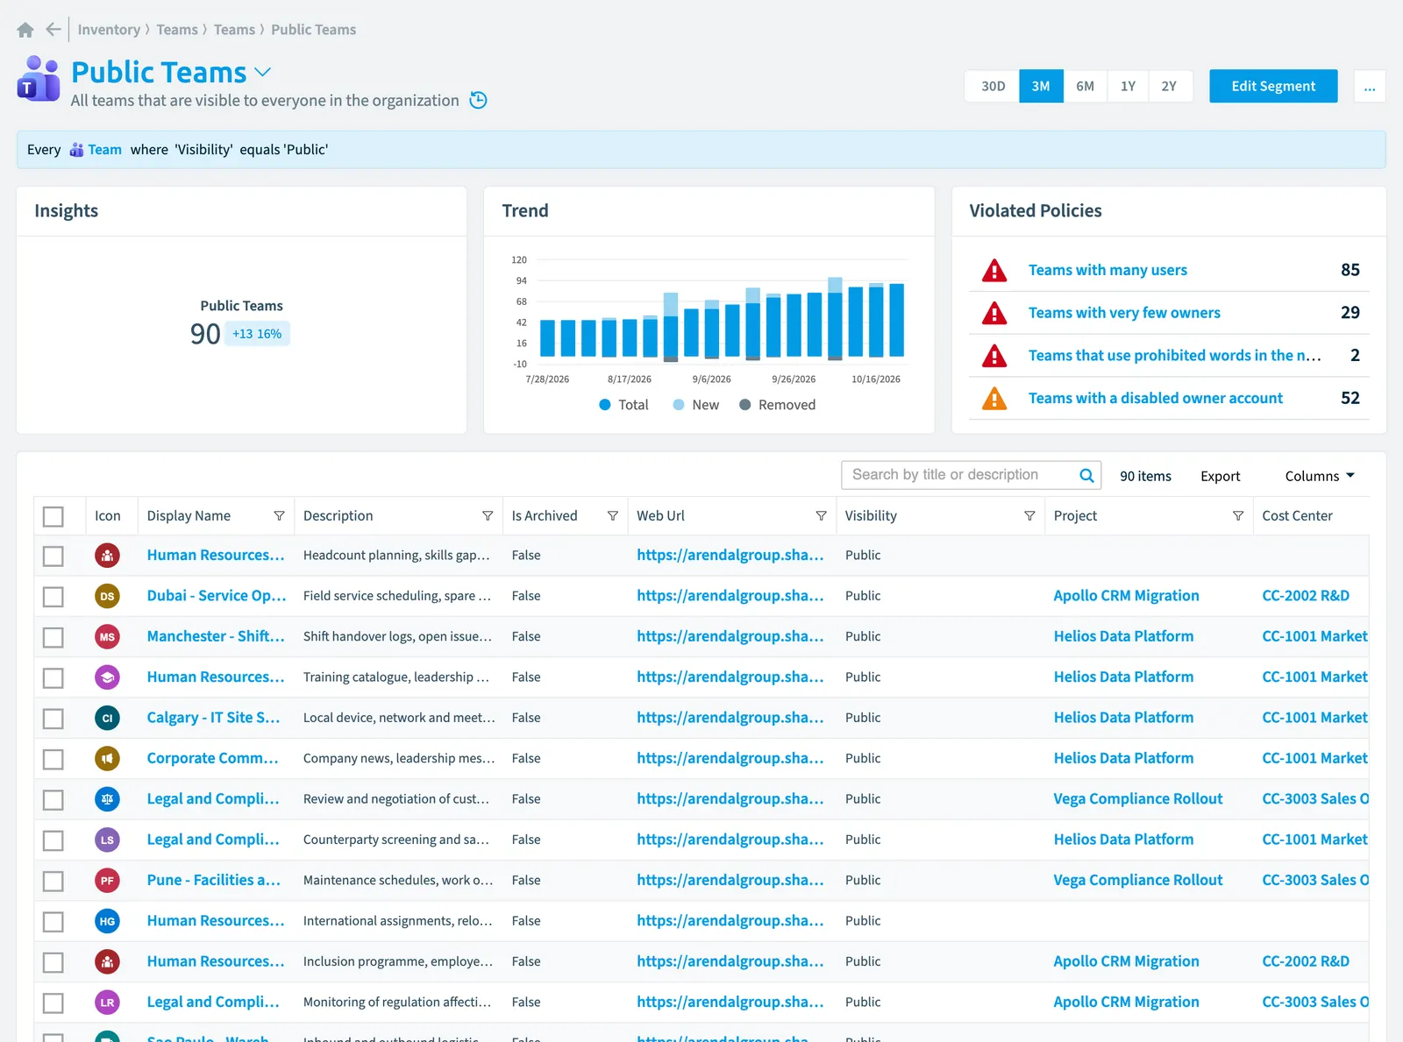Open the Web Url column filter icon
This screenshot has width=1403, height=1042.
tap(821, 516)
